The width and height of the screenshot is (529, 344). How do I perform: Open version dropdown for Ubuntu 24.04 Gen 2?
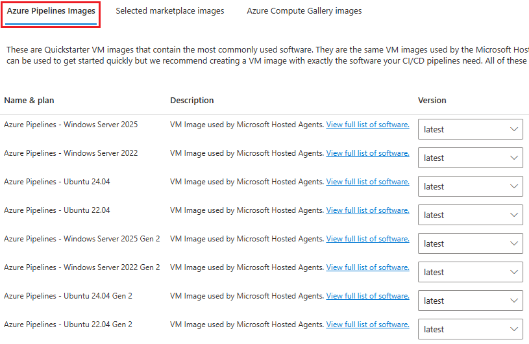[471, 301]
